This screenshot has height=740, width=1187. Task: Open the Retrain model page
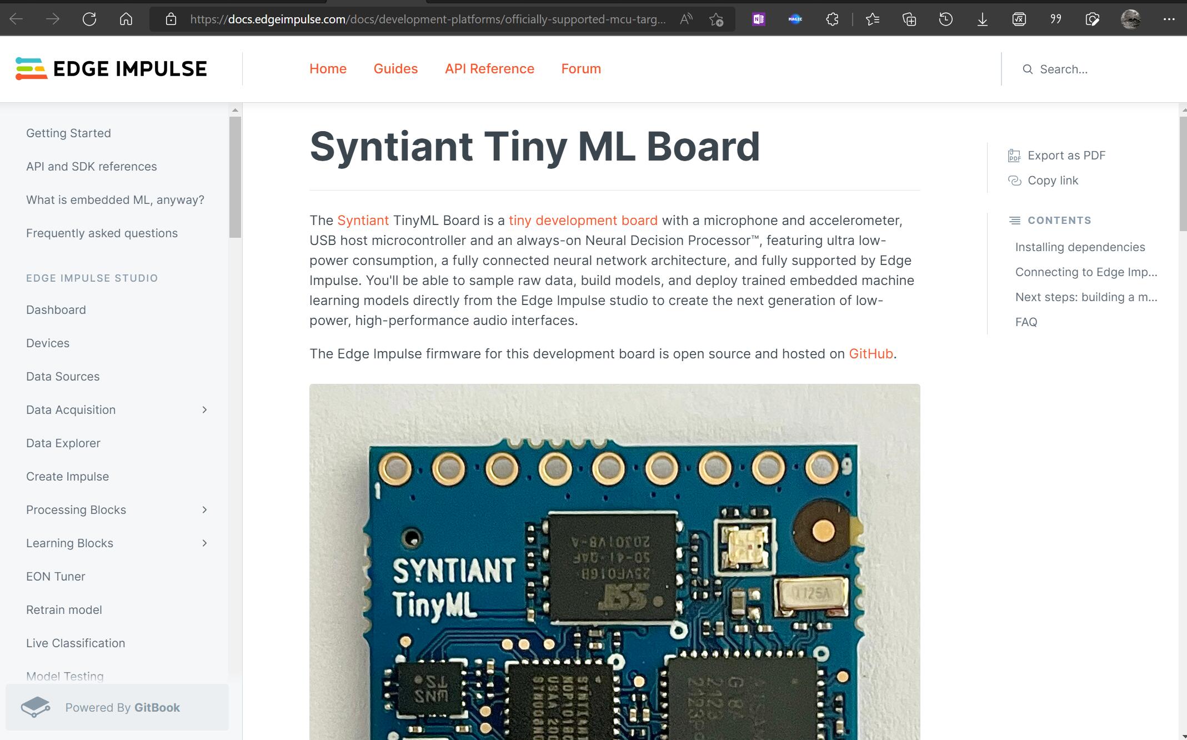64,610
